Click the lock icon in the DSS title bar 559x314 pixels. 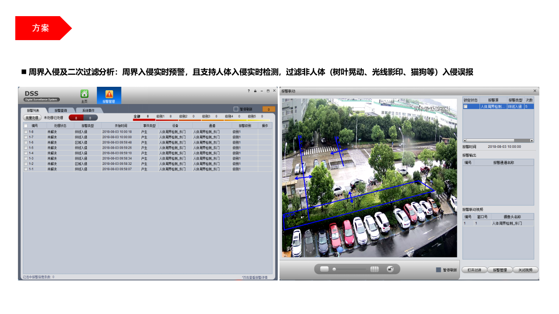coord(255,91)
